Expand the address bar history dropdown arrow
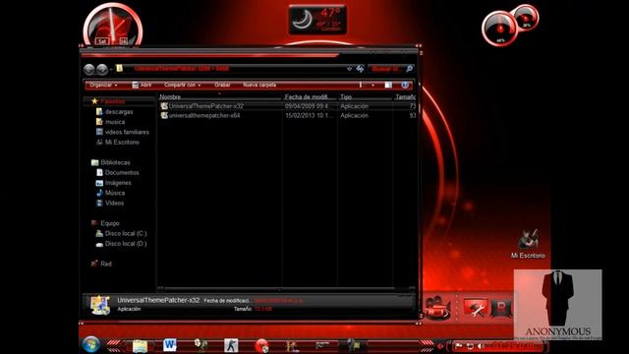 (349, 69)
